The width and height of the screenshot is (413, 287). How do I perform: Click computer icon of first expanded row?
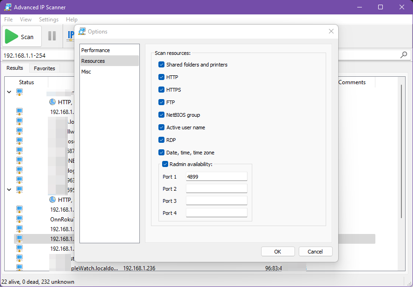19,92
